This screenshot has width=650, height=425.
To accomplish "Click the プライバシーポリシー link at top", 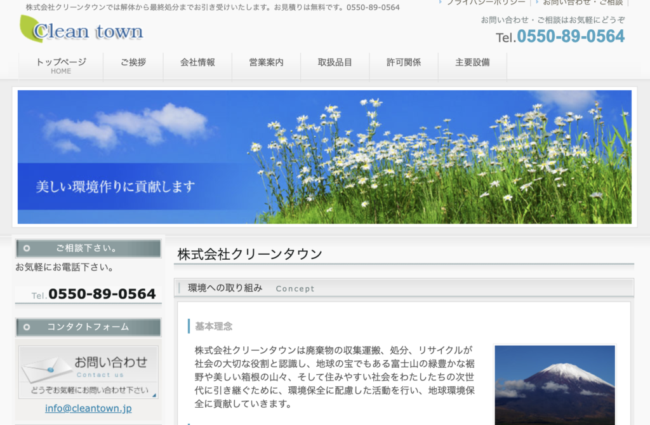I will (x=486, y=2).
